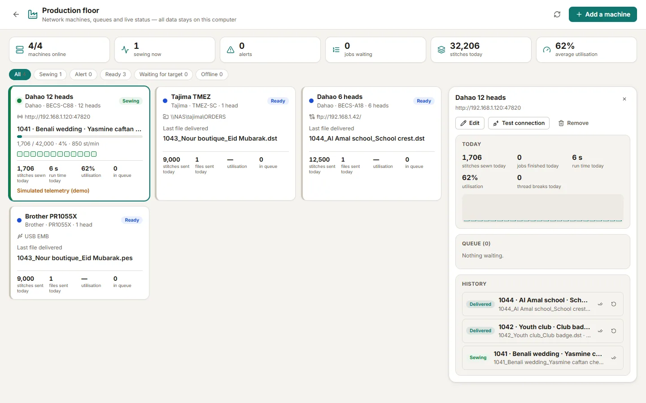646x403 pixels.
Task: Open the Tajima TMEZ machine card
Action: click(225, 143)
